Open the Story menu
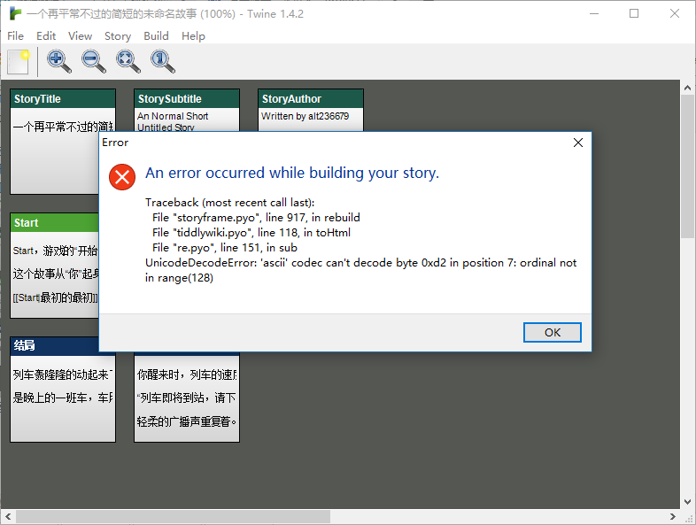 tap(118, 36)
